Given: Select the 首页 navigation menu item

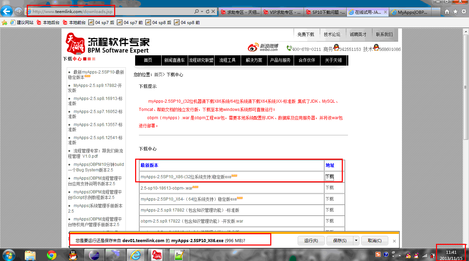Looking at the screenshot, I should point(148,60).
